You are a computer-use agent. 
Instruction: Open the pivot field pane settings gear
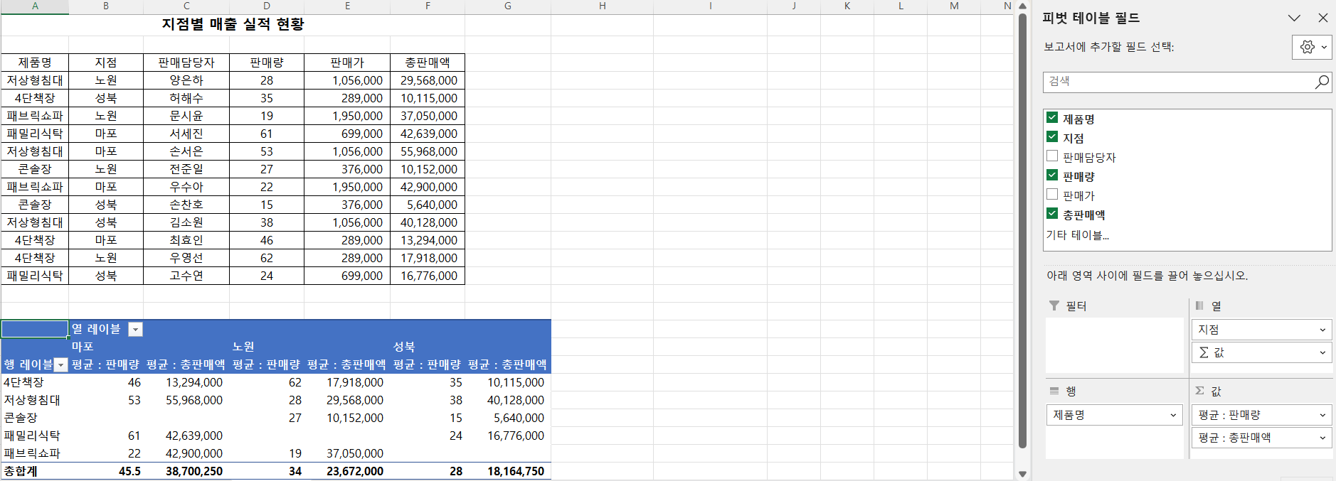(1311, 48)
